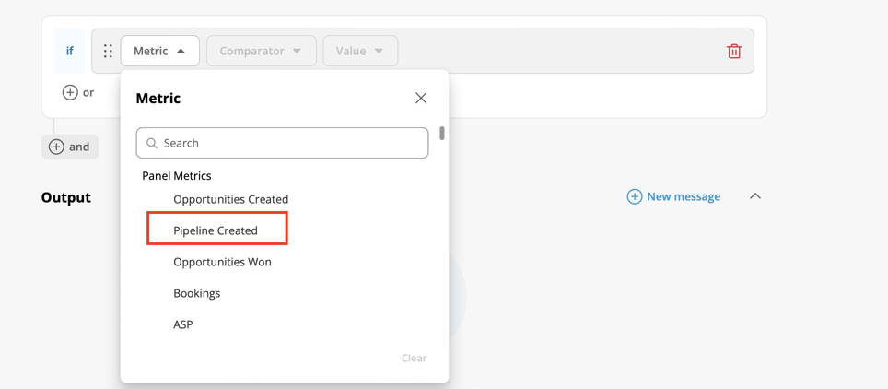Click the New message link
This screenshot has width=888, height=389.
684,196
